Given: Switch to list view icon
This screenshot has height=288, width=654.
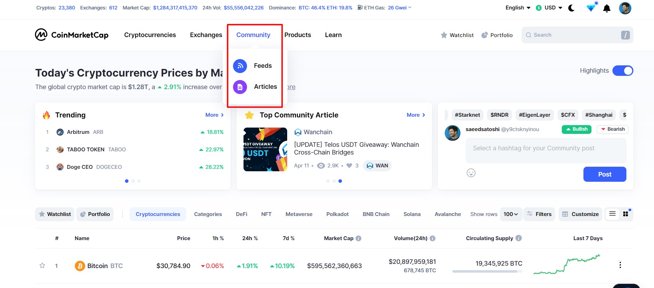Looking at the screenshot, I should coord(612,214).
